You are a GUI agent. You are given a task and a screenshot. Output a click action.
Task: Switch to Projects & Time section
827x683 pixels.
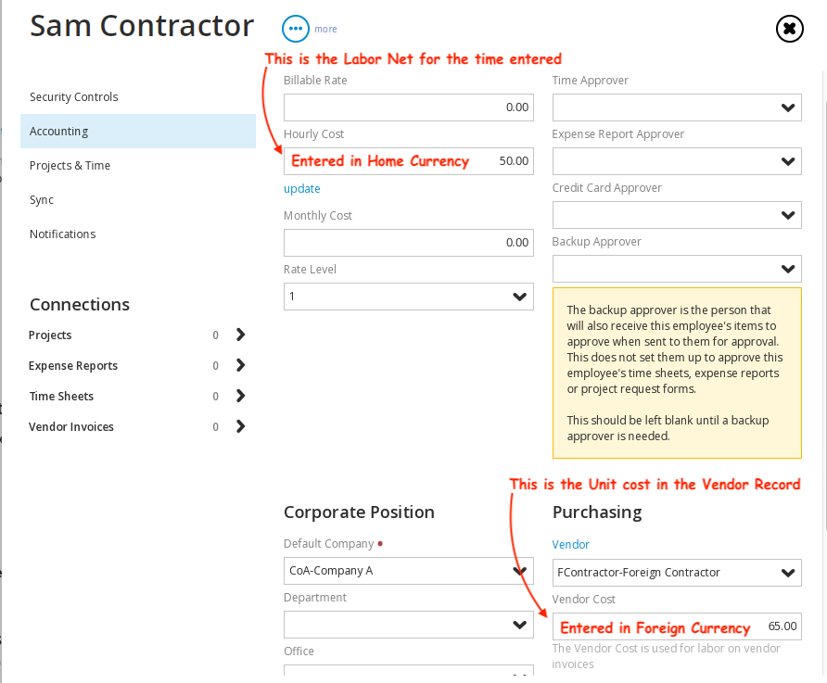(70, 166)
